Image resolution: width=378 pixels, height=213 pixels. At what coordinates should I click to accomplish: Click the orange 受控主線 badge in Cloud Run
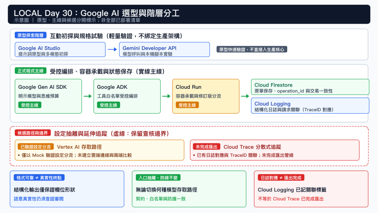click(187, 105)
